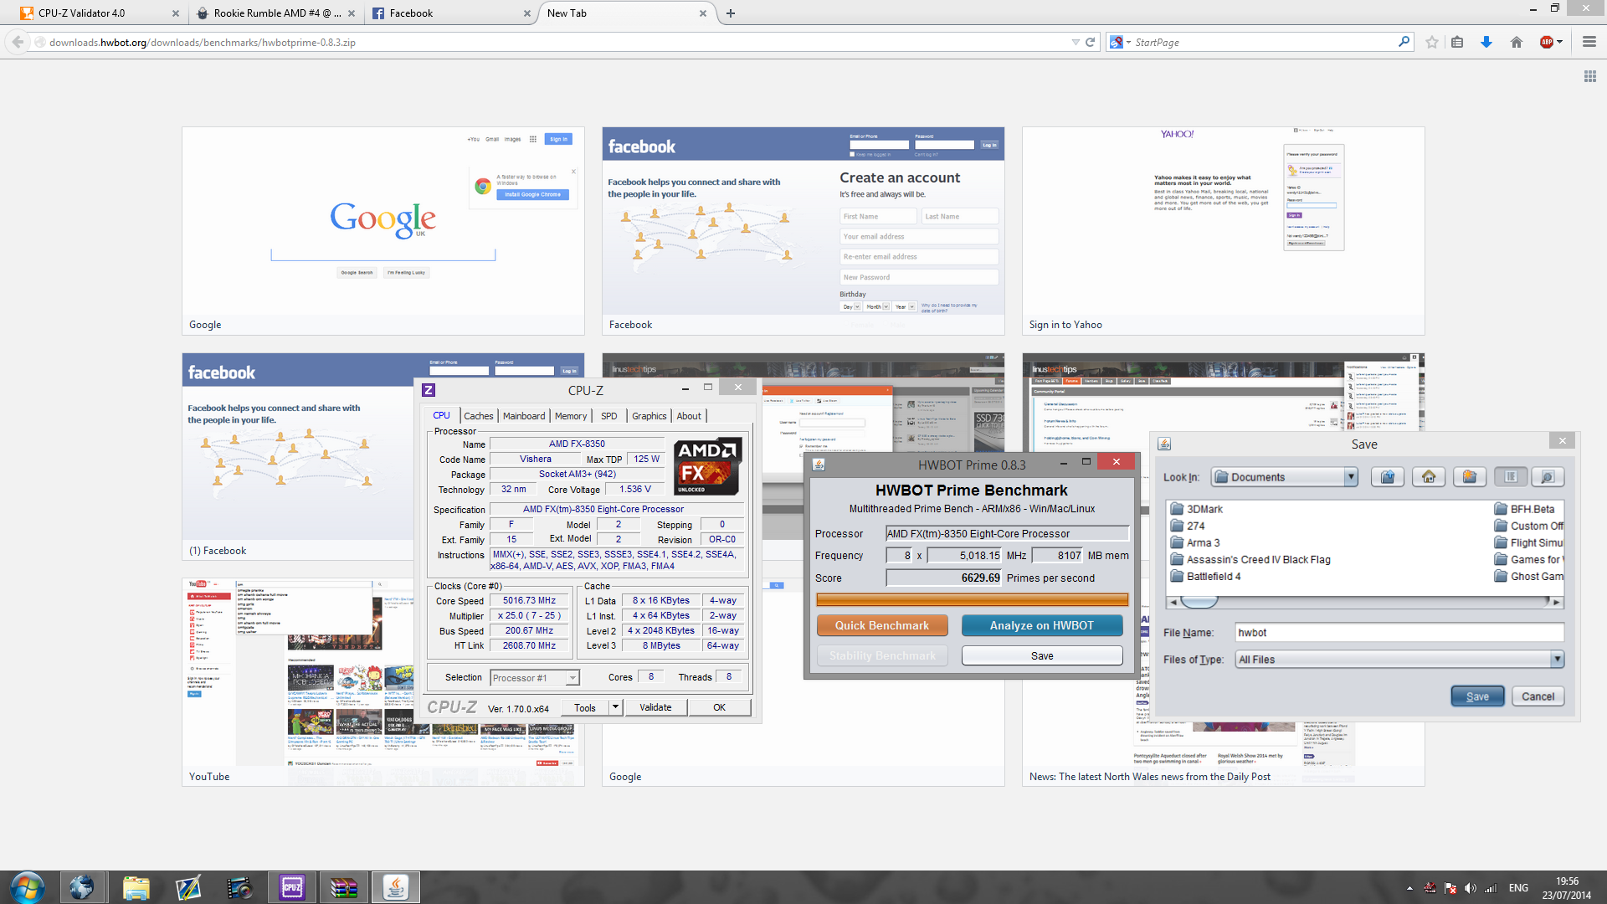Click Analyze on HWBOT button
The width and height of the screenshot is (1607, 904).
1042,625
